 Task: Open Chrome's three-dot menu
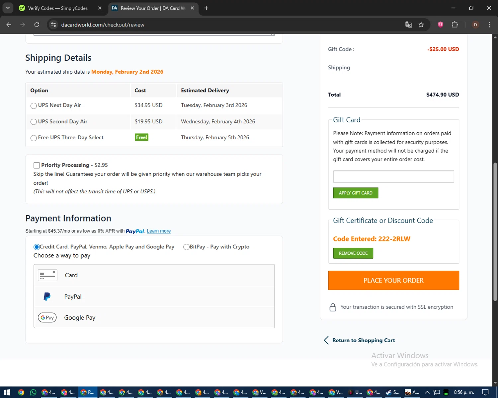click(x=489, y=25)
